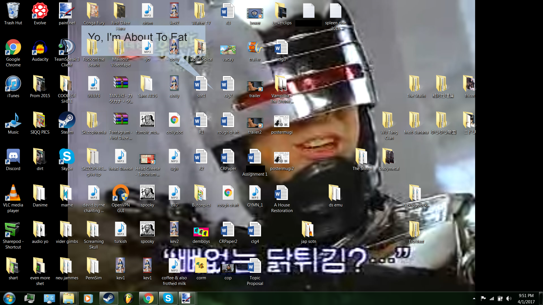Image resolution: width=543 pixels, height=305 pixels.
Task: Open the taskbar clock and date
Action: pos(526,299)
